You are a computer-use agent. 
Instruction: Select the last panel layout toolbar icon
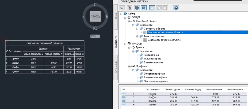[x=165, y=8]
